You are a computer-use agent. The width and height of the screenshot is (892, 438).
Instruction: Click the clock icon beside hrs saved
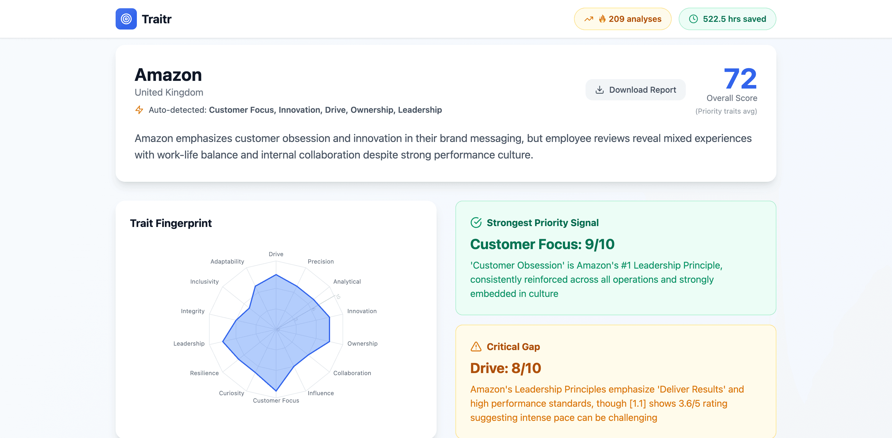coord(693,19)
